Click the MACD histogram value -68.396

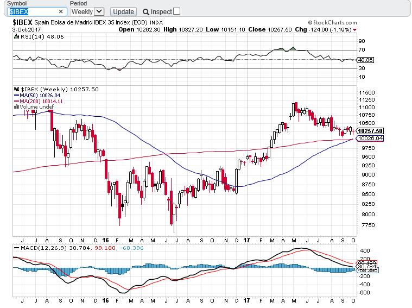[x=132, y=248]
